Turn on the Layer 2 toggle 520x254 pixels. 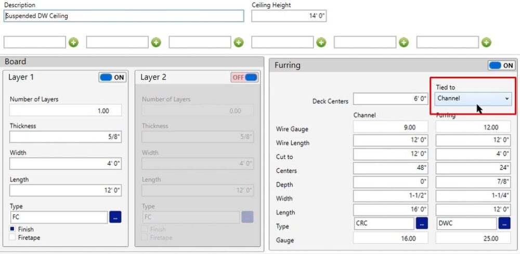(244, 77)
